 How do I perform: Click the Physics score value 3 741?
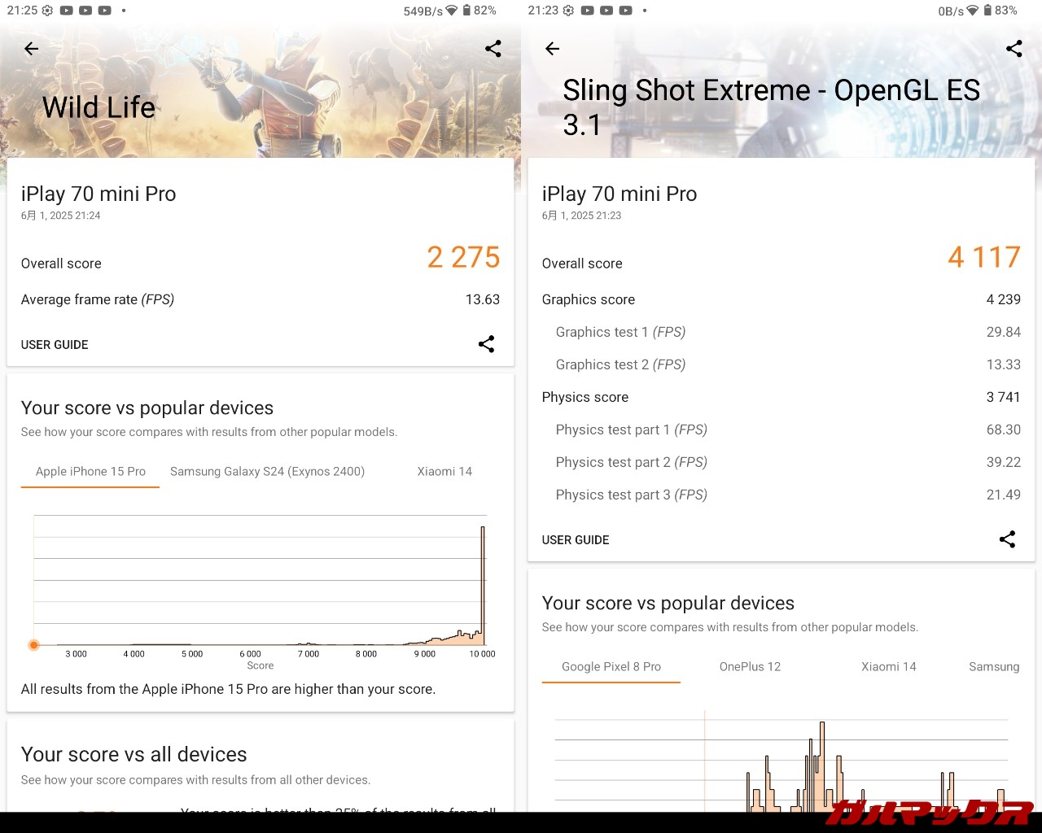coord(1004,397)
